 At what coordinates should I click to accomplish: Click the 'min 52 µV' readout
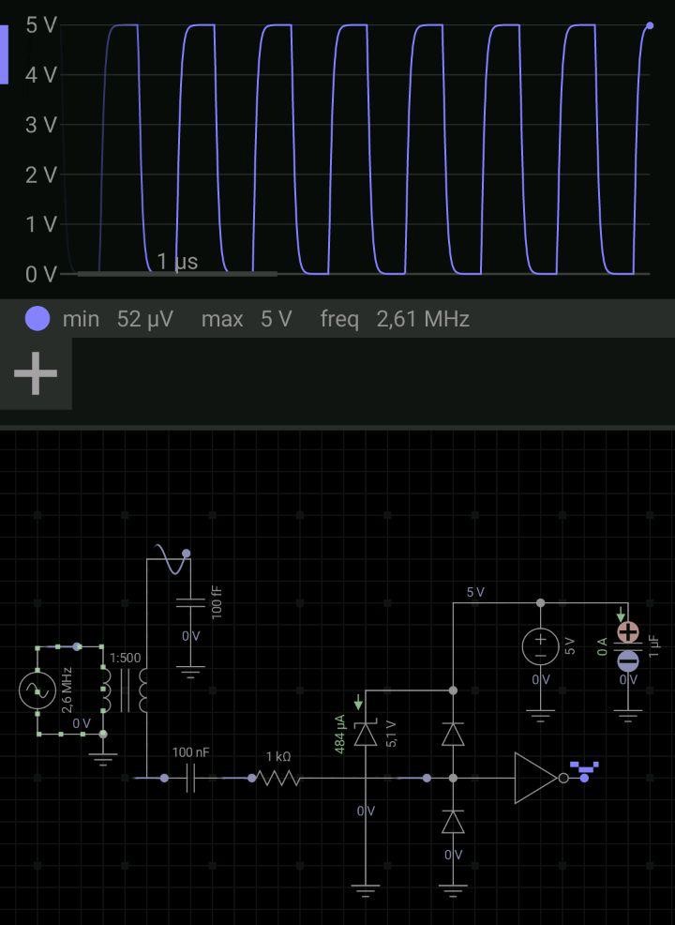click(118, 319)
